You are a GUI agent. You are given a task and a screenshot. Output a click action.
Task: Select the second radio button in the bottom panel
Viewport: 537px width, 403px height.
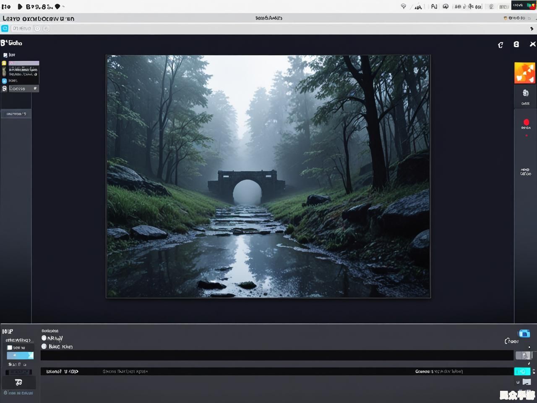pyautogui.click(x=44, y=346)
